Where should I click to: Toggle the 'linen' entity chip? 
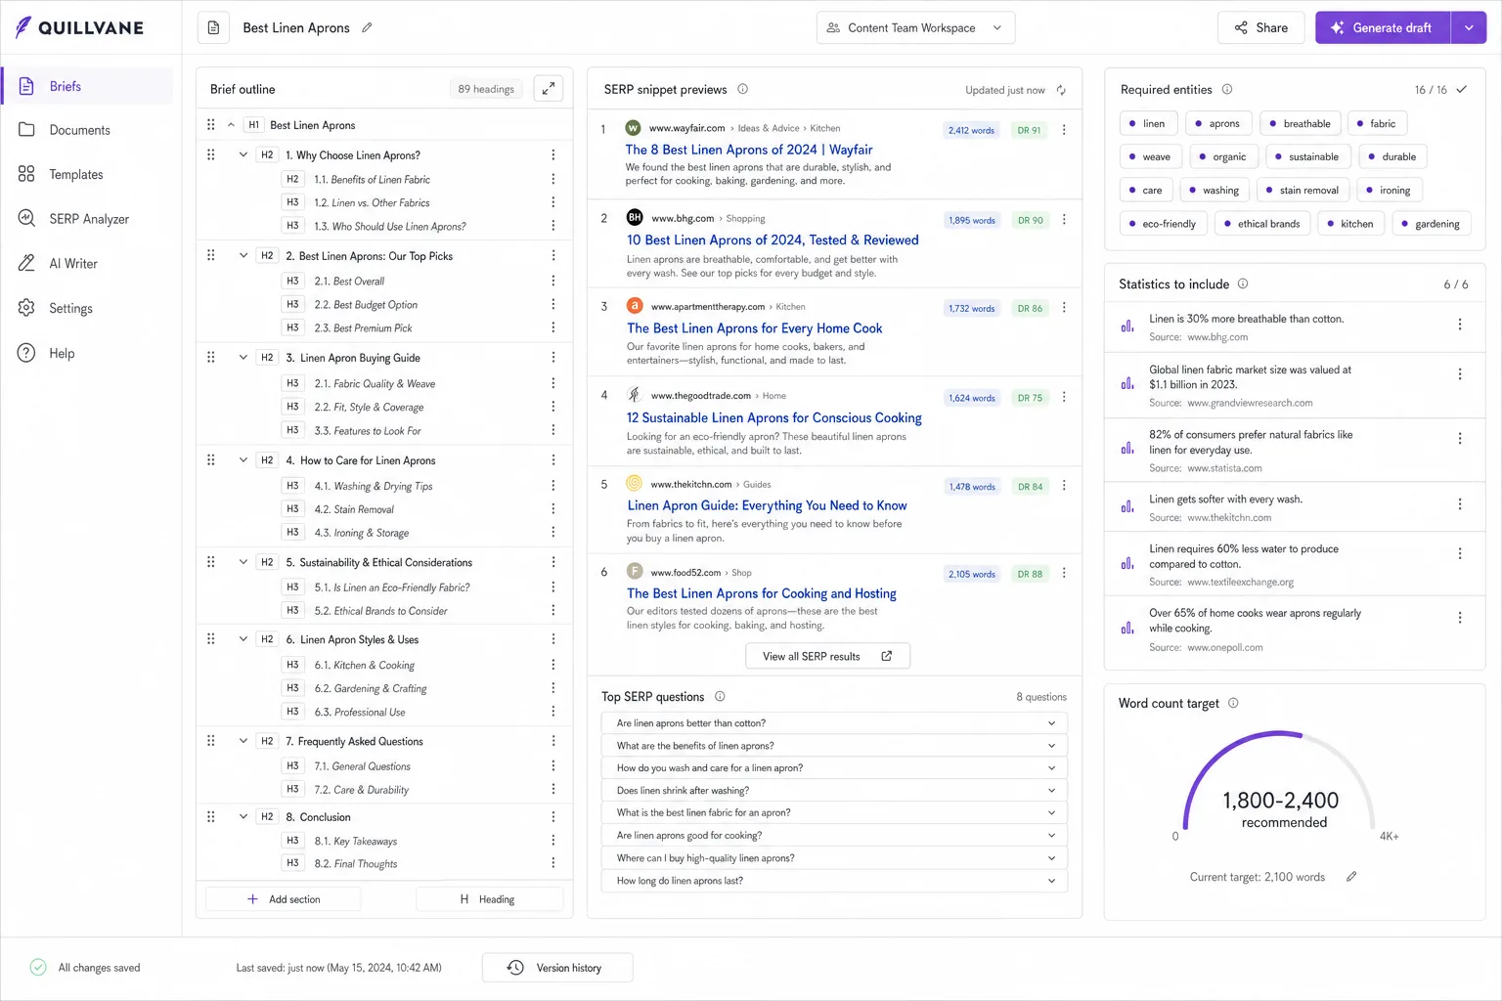pos(1146,123)
